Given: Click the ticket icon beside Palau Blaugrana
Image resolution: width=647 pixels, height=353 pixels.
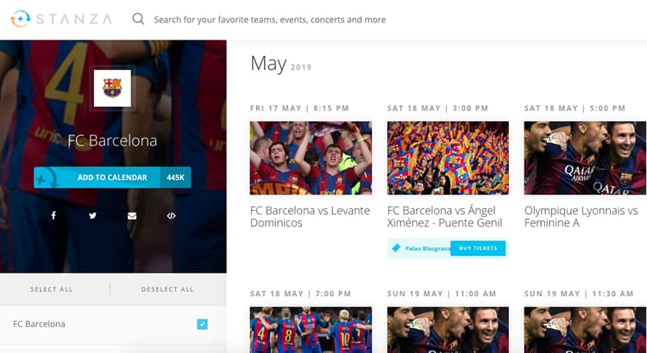Looking at the screenshot, I should tap(396, 248).
